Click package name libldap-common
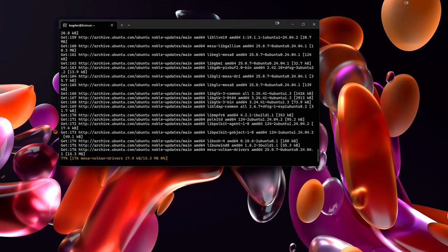The width and height of the screenshot is (448, 252). (x=223, y=106)
